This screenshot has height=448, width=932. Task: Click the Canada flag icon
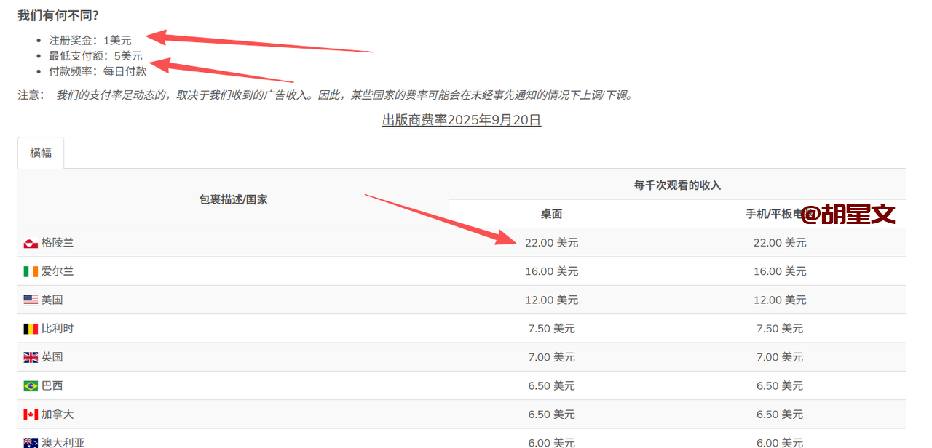31,415
